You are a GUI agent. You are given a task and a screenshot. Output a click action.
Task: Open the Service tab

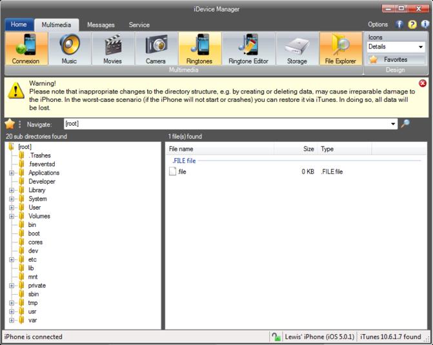pyautogui.click(x=139, y=25)
